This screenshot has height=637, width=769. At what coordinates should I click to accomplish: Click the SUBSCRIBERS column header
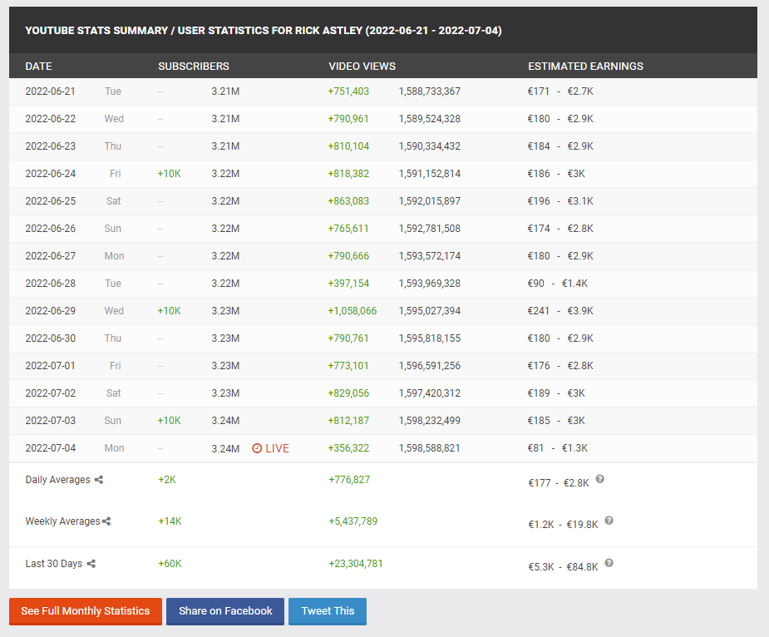(x=194, y=67)
